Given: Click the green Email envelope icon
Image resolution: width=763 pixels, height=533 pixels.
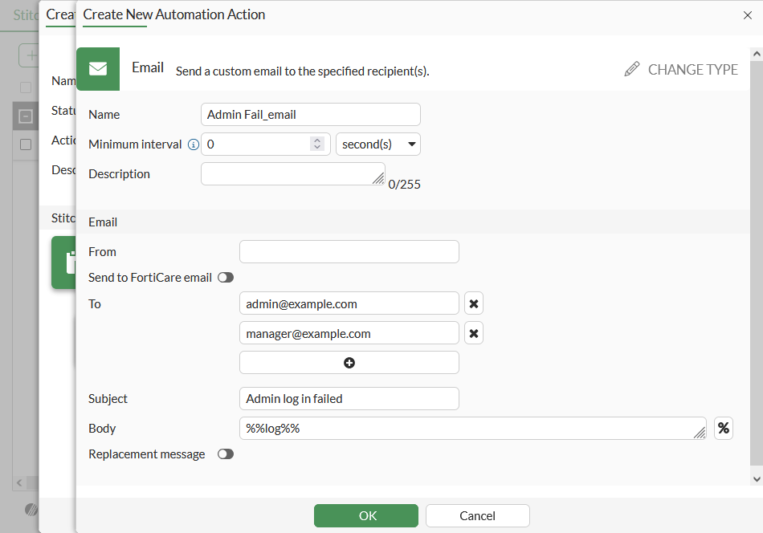Looking at the screenshot, I should click(98, 69).
